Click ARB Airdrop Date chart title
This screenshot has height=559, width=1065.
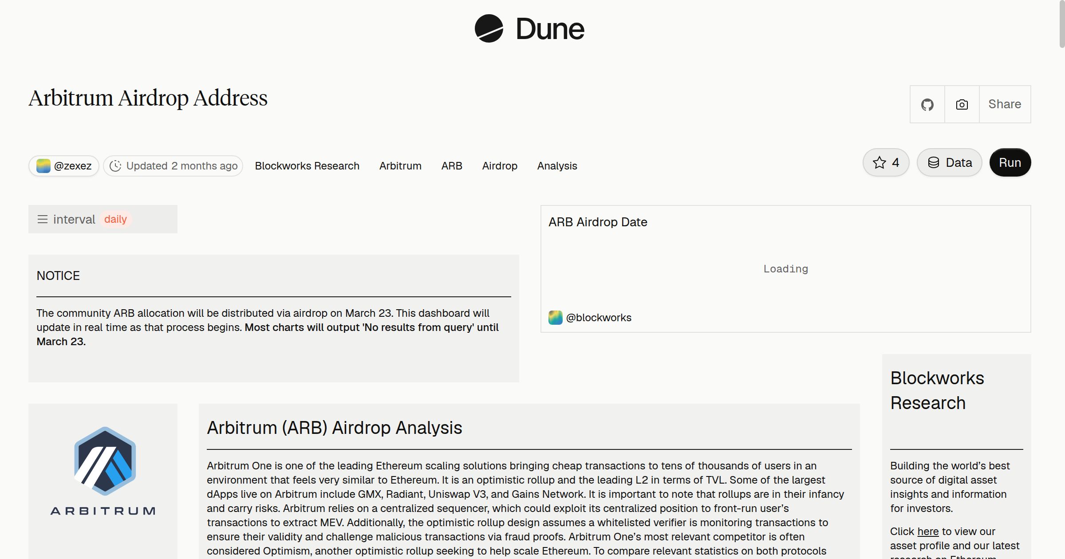click(x=598, y=222)
